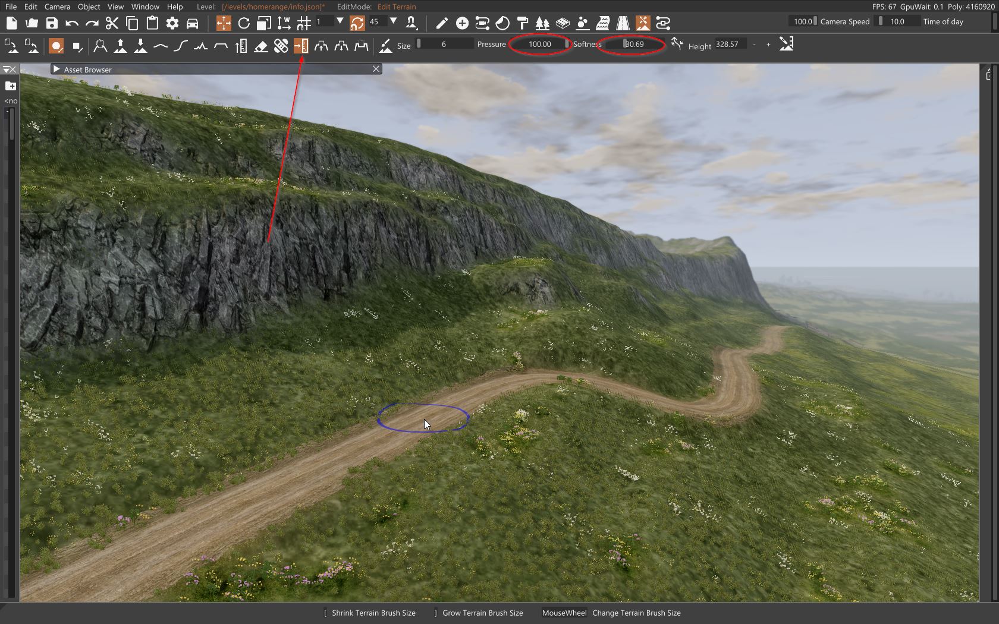Click the car vehicle icon in toolbar
This screenshot has height=624, width=999.
[192, 23]
